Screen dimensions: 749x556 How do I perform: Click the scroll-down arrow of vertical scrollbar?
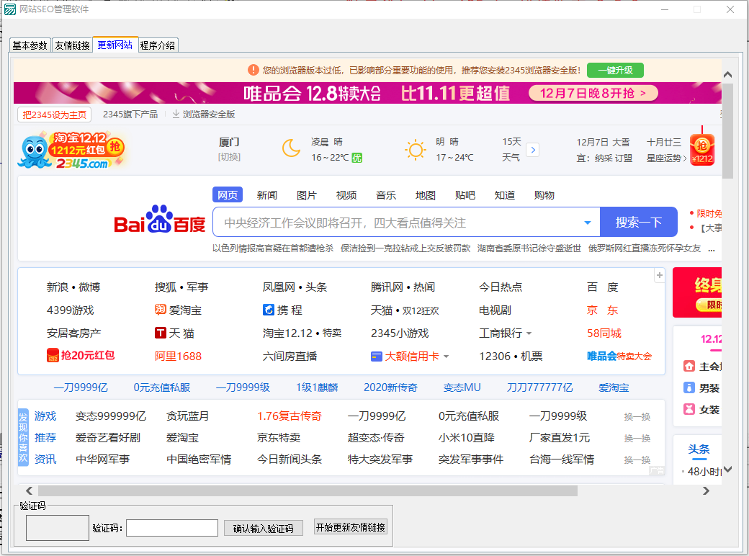[727, 470]
